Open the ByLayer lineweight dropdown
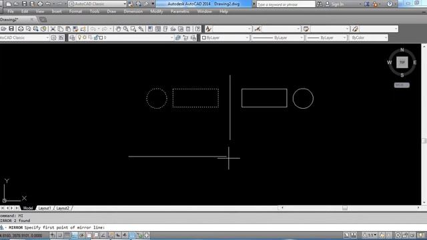This screenshot has width=427, height=240. tap(326, 37)
